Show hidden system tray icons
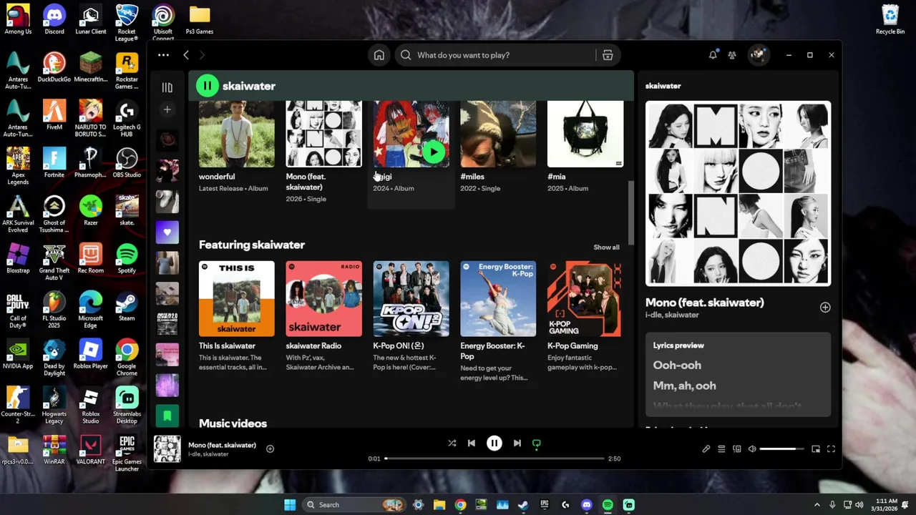 [817, 505]
